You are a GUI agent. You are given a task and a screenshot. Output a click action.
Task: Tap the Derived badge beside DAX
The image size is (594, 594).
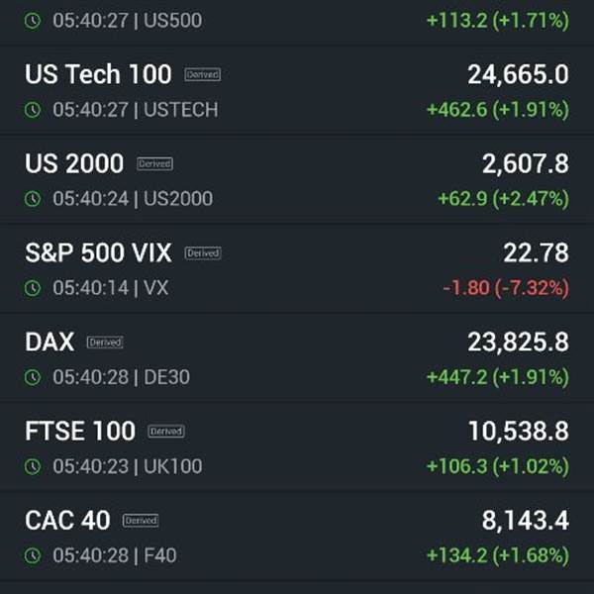pyautogui.click(x=105, y=343)
